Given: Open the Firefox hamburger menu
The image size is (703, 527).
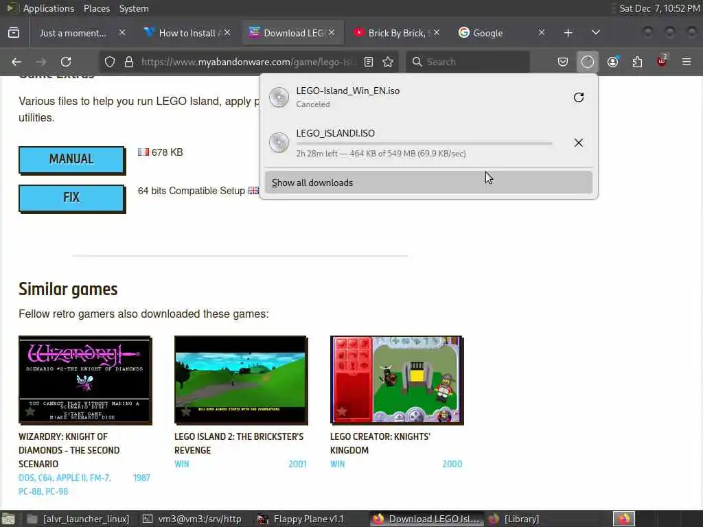Looking at the screenshot, I should pyautogui.click(x=687, y=62).
